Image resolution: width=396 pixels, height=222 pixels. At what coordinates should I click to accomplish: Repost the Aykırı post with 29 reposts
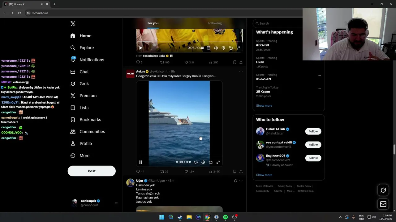pos(164,171)
